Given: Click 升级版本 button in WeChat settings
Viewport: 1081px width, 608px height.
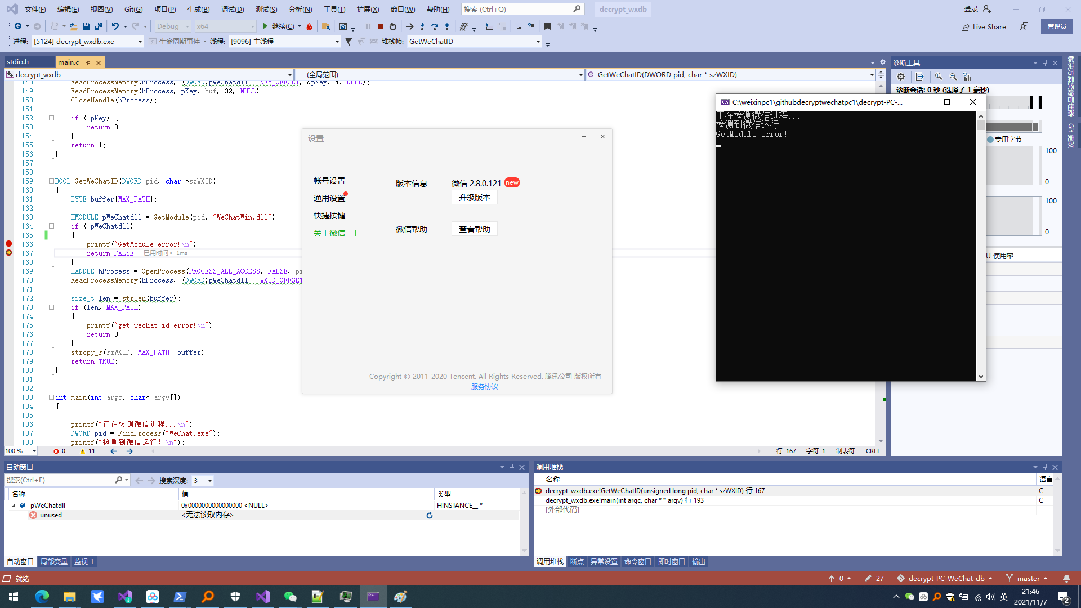Looking at the screenshot, I should click(474, 198).
